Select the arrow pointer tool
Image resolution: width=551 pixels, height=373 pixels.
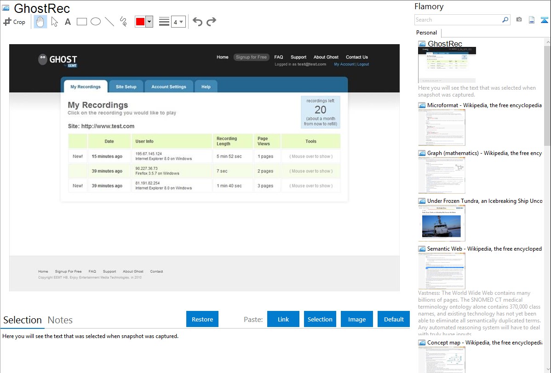point(54,22)
